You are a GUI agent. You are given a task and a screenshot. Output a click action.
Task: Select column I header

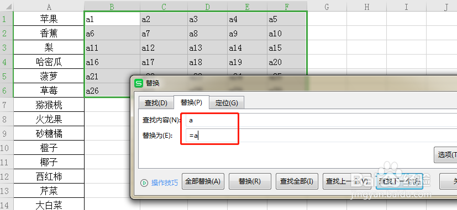(x=406, y=7)
